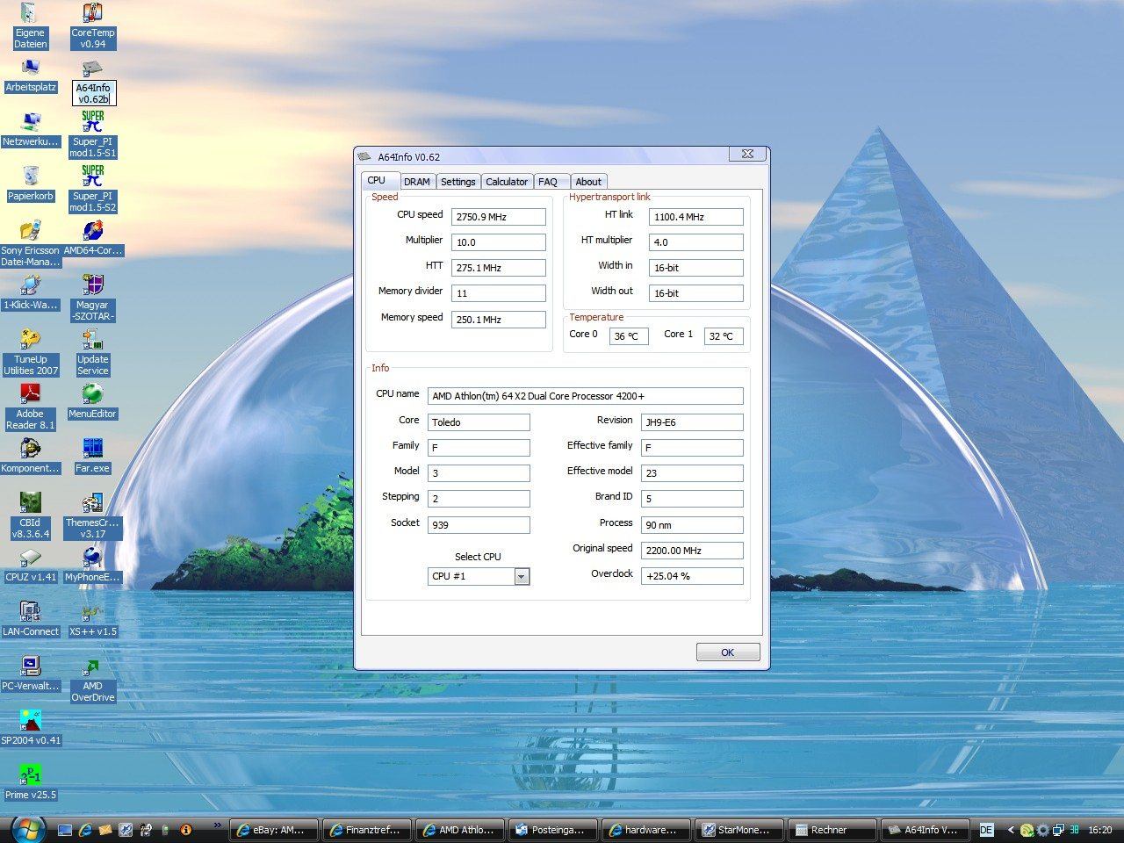Switch to hardware... taskbar window
This screenshot has width=1124, height=843.
pos(645,830)
